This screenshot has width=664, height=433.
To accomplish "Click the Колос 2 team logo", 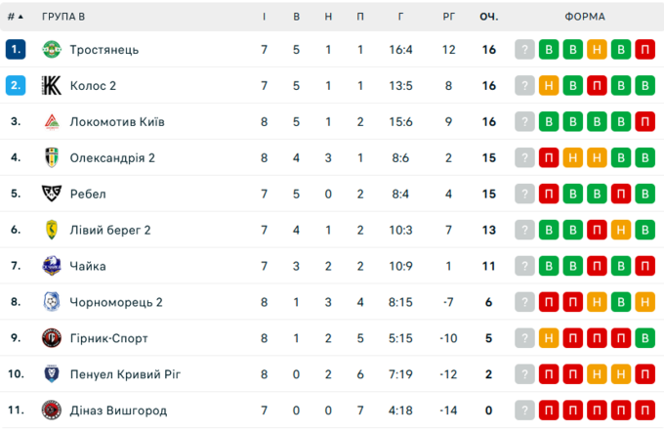I will coord(52,86).
